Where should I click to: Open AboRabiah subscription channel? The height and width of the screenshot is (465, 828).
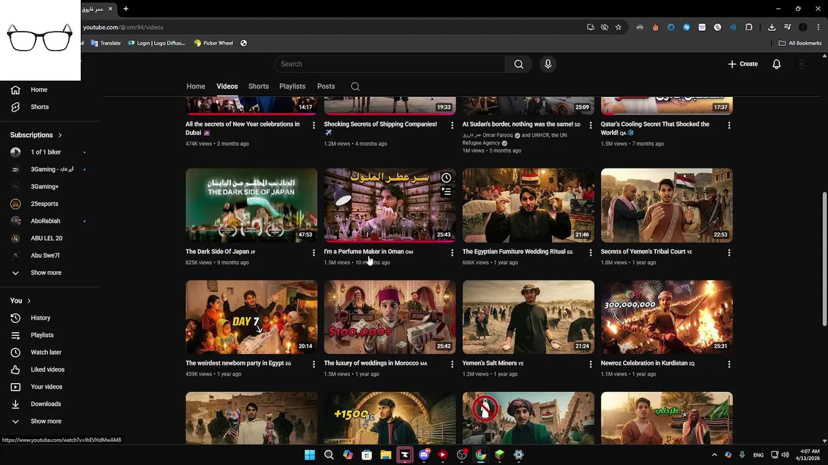(49, 221)
